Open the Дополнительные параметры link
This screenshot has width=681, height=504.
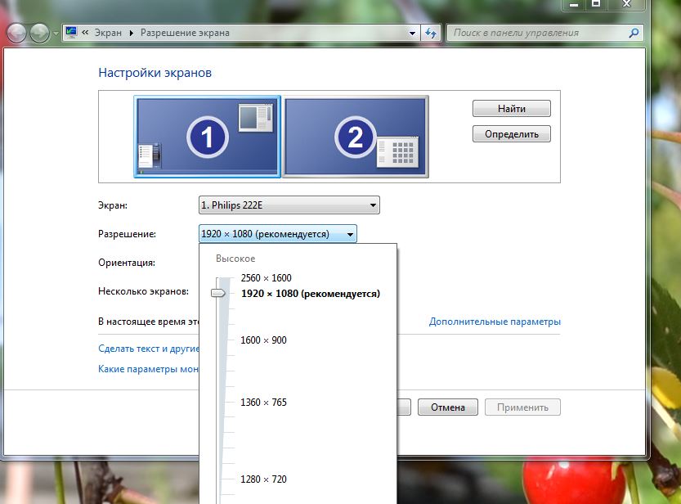tap(495, 322)
